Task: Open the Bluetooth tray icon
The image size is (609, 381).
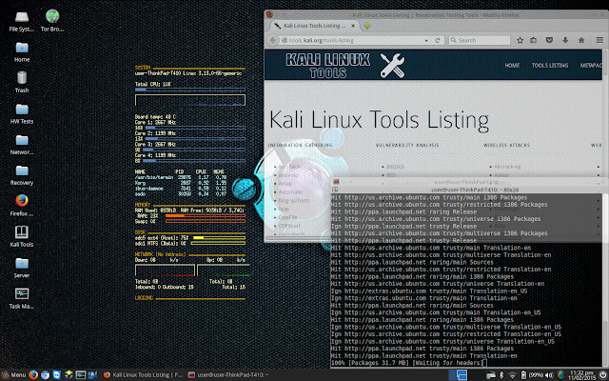Action: [501, 374]
